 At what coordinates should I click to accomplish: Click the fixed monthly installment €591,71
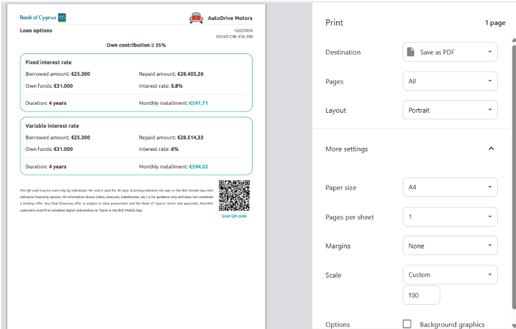click(198, 103)
